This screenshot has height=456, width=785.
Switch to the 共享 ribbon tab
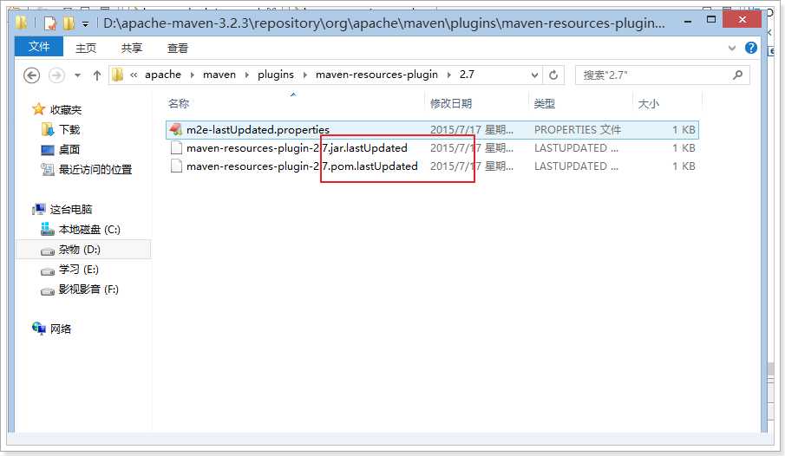(x=132, y=48)
